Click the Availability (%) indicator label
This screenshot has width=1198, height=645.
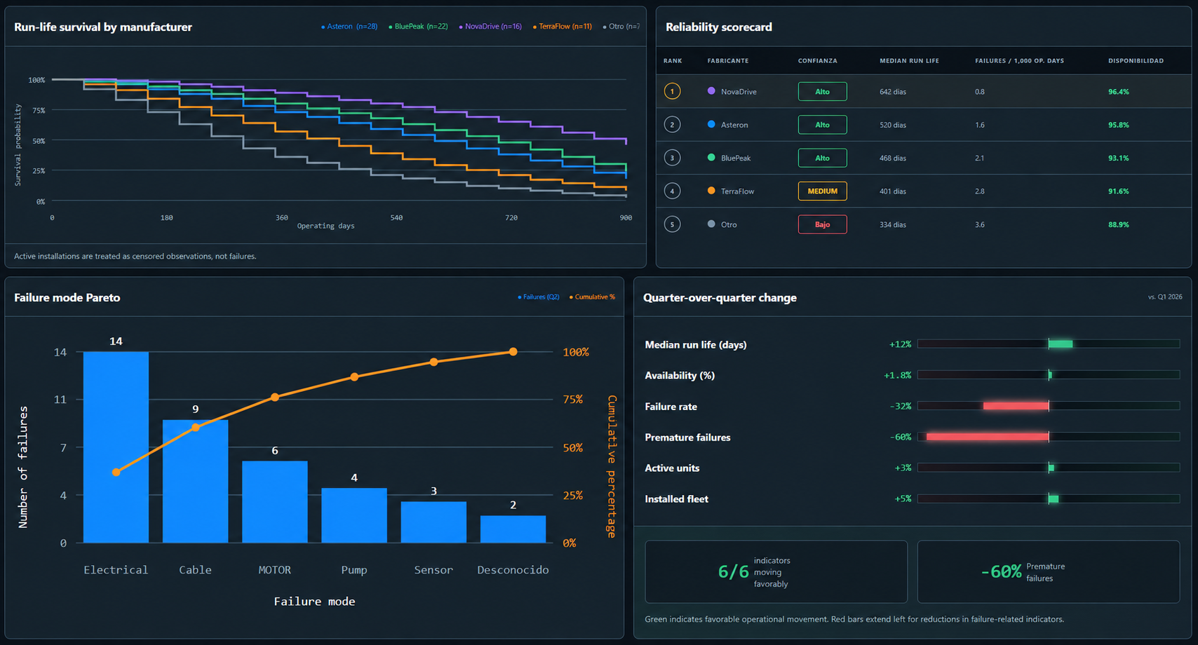click(x=680, y=376)
